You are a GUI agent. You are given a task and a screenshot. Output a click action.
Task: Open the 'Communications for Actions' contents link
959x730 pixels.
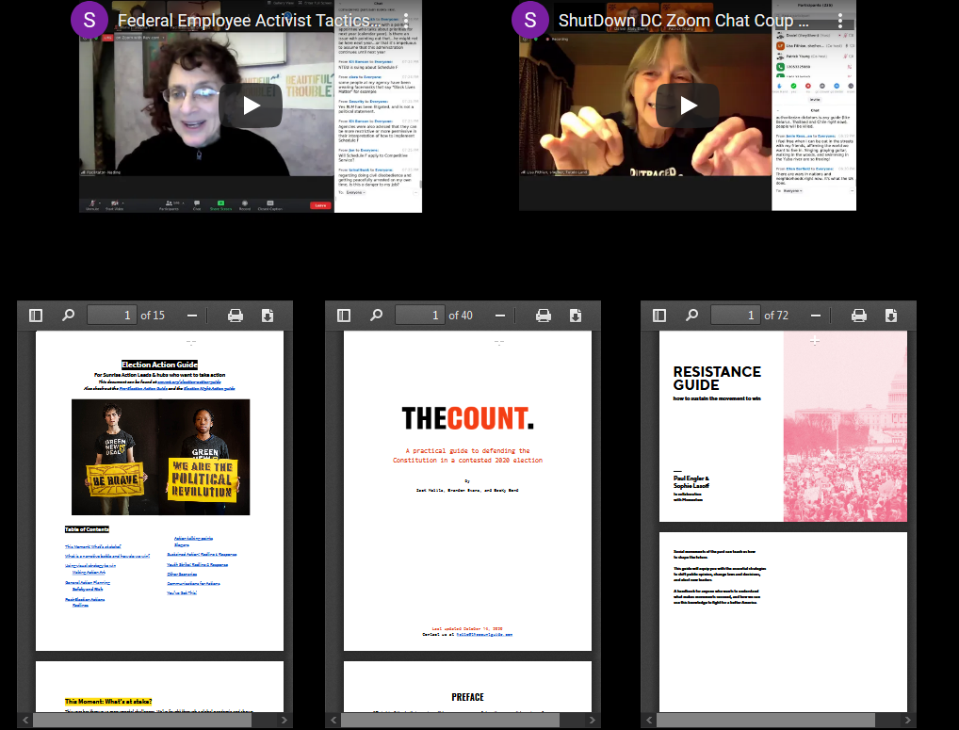click(193, 584)
